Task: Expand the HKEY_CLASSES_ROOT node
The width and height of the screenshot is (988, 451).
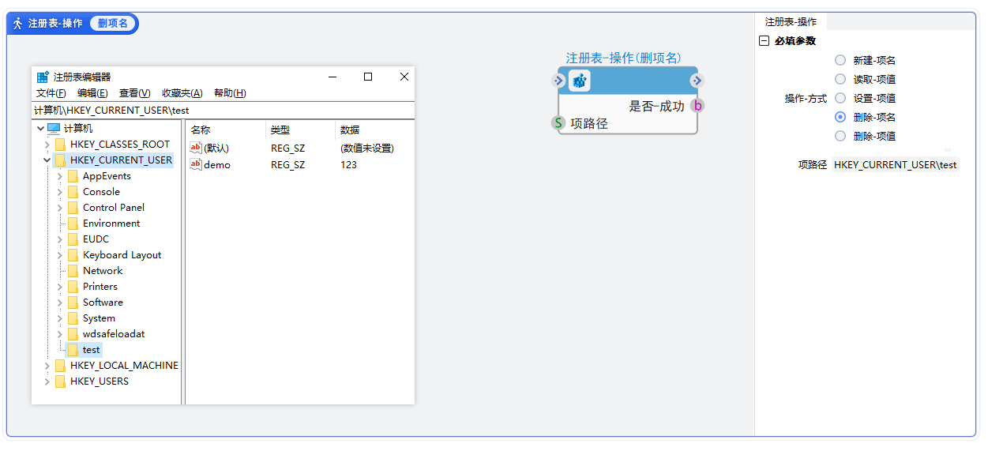Action: click(47, 145)
